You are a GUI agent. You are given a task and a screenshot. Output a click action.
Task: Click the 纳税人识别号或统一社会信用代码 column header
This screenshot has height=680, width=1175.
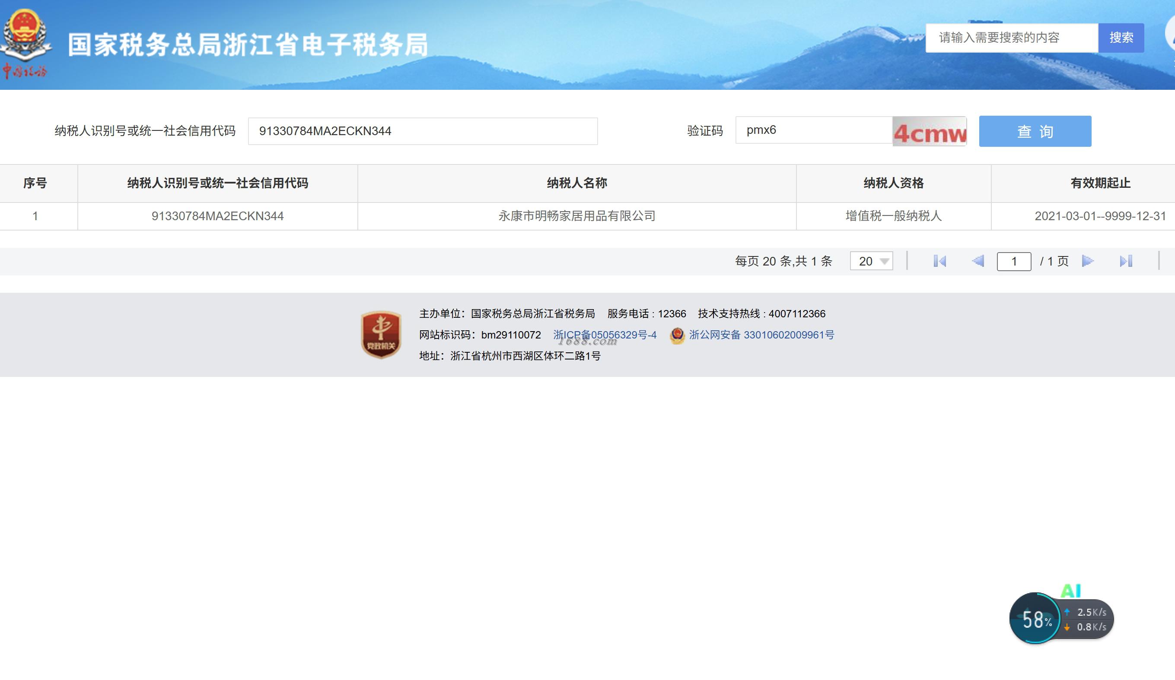coord(218,183)
